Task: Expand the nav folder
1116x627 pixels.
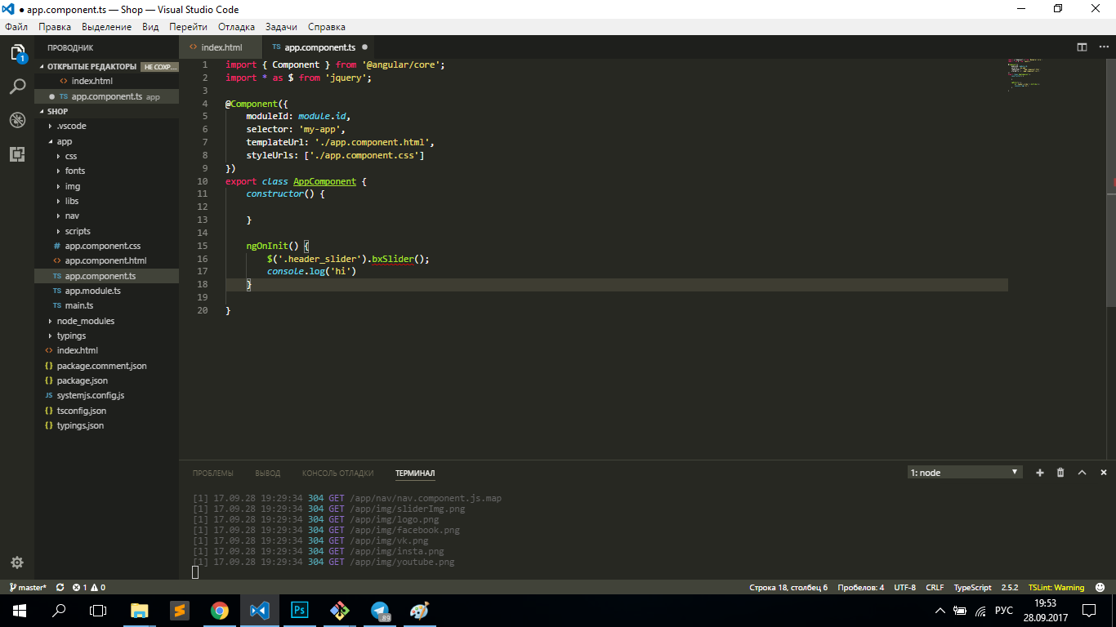Action: point(106,216)
